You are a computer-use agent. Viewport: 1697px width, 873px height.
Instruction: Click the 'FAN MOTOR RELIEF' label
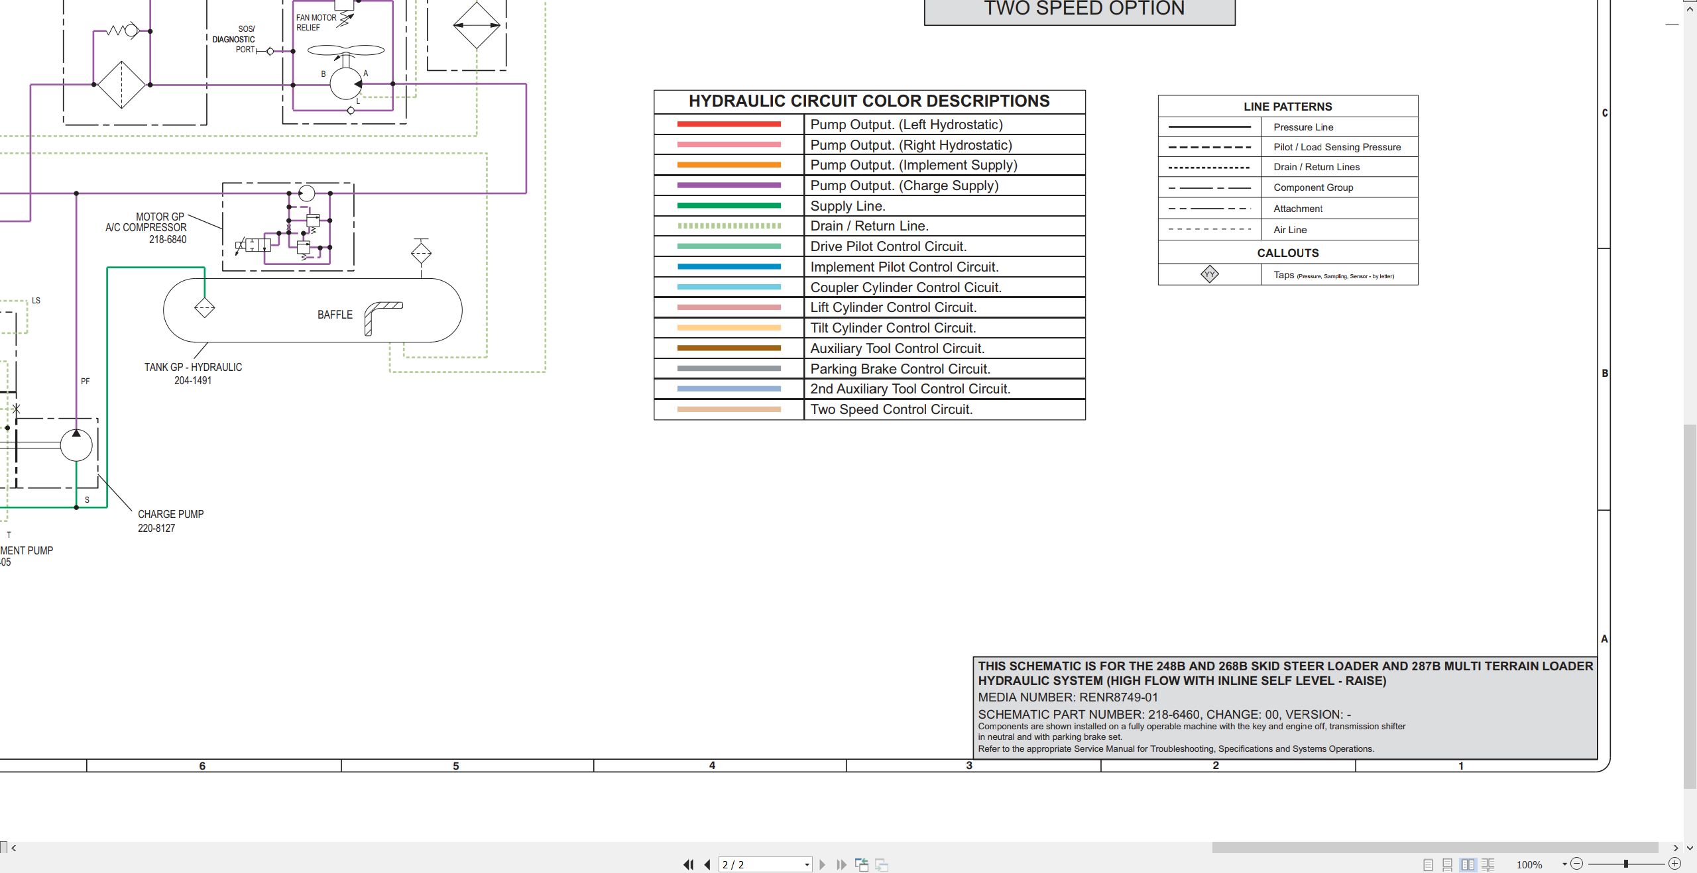tap(316, 23)
